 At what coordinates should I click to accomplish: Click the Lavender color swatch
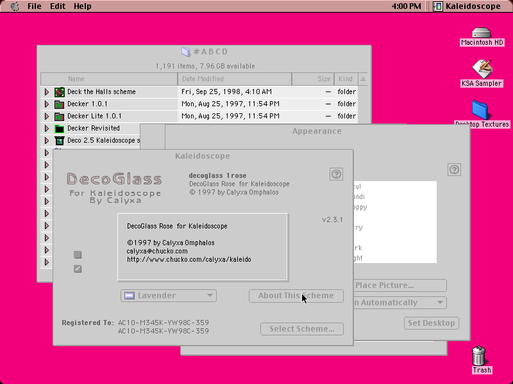pos(130,296)
